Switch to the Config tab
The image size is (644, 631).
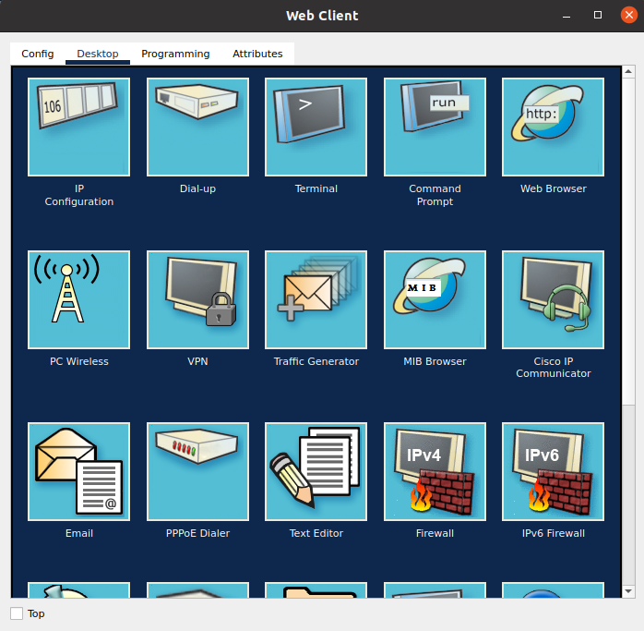tap(38, 54)
